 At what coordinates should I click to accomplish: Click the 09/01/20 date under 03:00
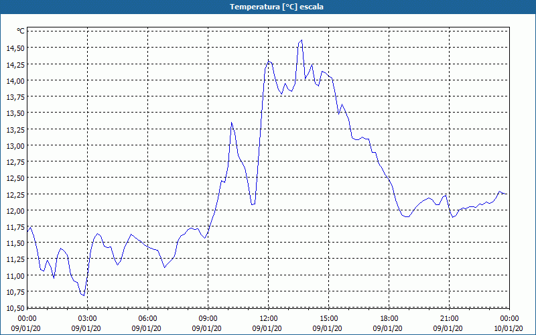point(86,328)
